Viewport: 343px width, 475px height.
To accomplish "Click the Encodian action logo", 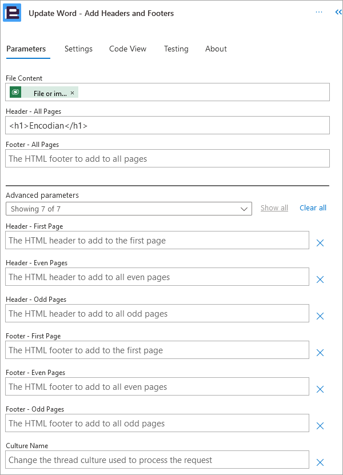I will (x=13, y=13).
